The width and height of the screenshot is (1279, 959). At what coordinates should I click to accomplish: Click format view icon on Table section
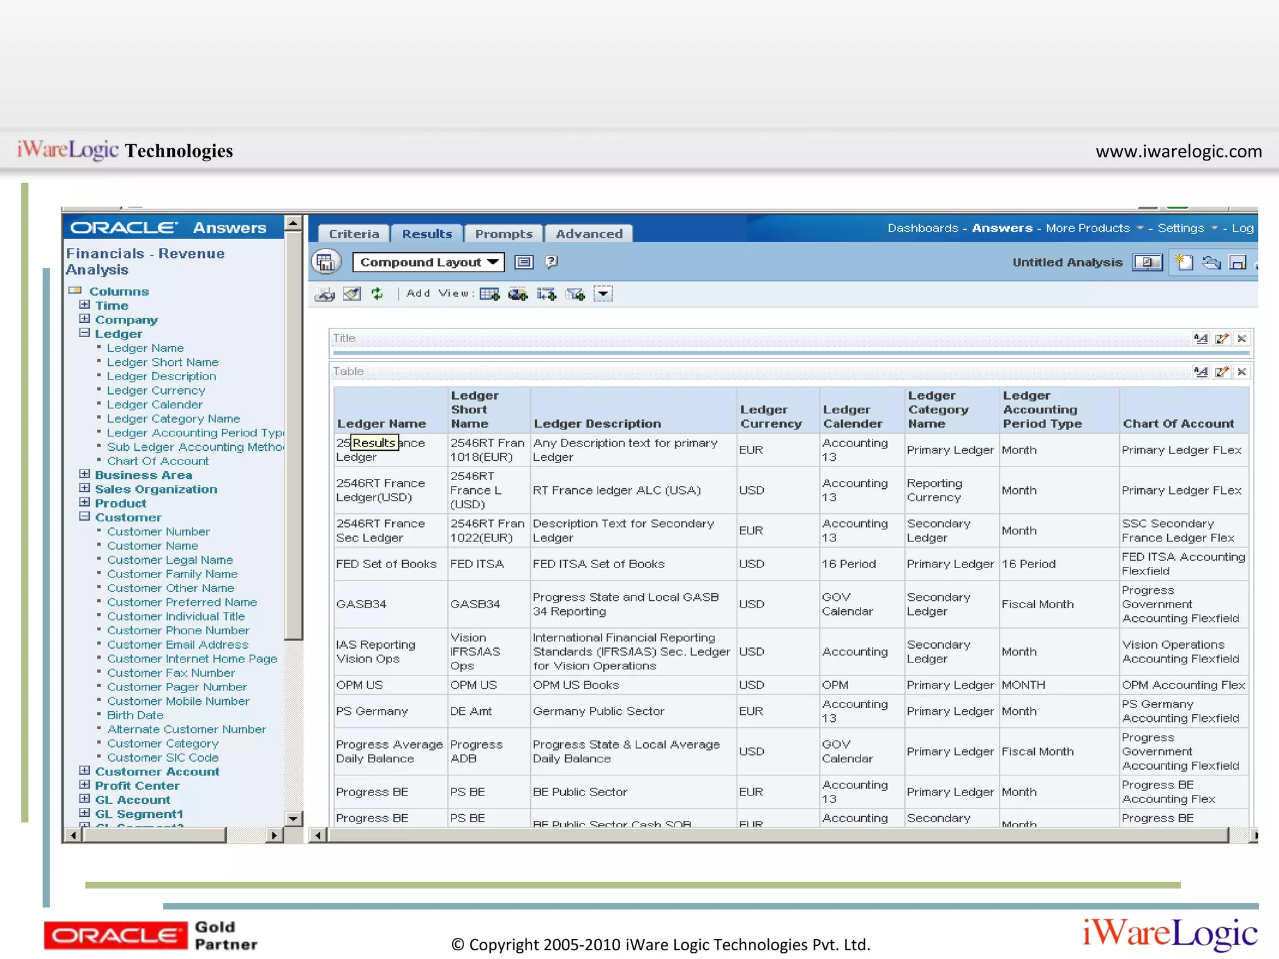1200,371
